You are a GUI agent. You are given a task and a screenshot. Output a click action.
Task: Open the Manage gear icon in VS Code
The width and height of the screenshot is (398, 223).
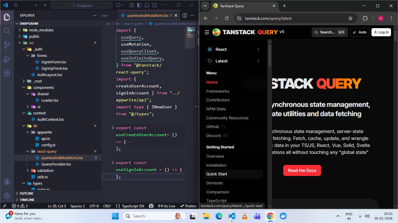coord(7,195)
